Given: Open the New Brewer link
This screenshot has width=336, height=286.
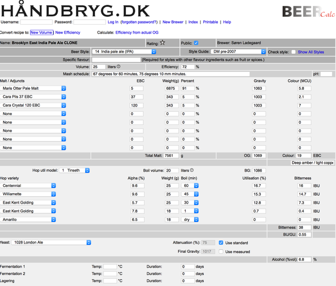Looking at the screenshot, I should point(173,22).
